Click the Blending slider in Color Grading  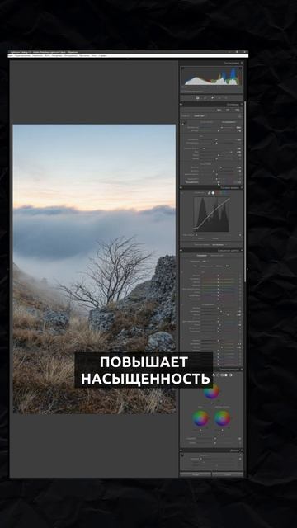pos(215,438)
